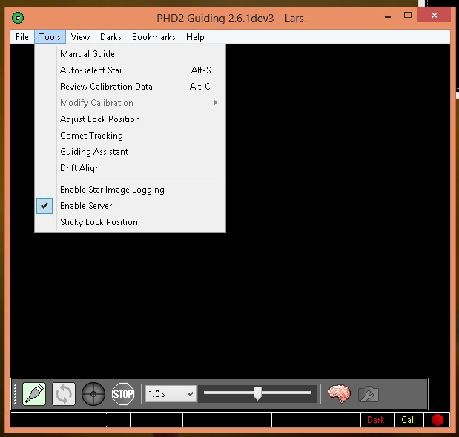Start looping exposures with the loop icon
This screenshot has height=437, width=459.
(64, 394)
